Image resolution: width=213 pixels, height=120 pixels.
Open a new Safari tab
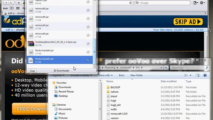point(205,13)
